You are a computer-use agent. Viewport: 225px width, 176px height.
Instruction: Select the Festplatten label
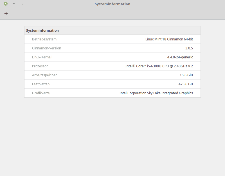pyautogui.click(x=41, y=84)
